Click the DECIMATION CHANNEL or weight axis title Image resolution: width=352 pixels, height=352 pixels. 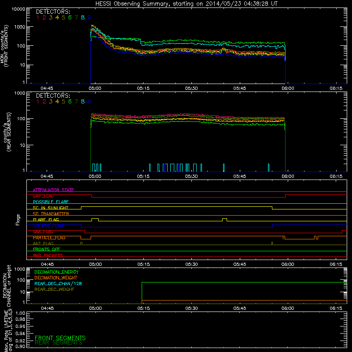[x=7, y=286]
